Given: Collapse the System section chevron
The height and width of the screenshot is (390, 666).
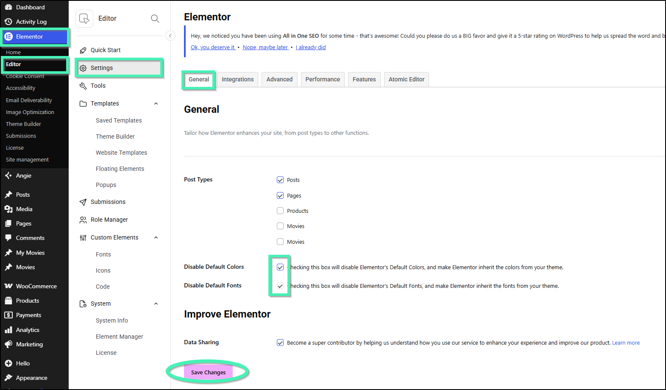Looking at the screenshot, I should point(156,304).
